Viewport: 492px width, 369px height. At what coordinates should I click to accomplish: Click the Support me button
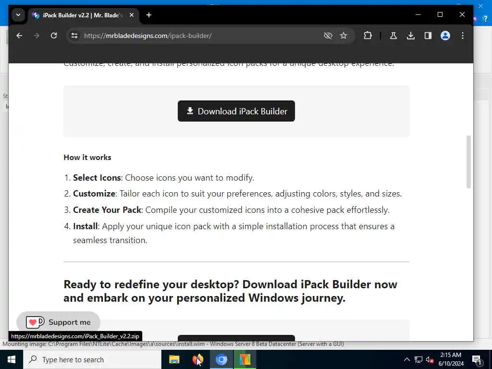click(x=58, y=322)
